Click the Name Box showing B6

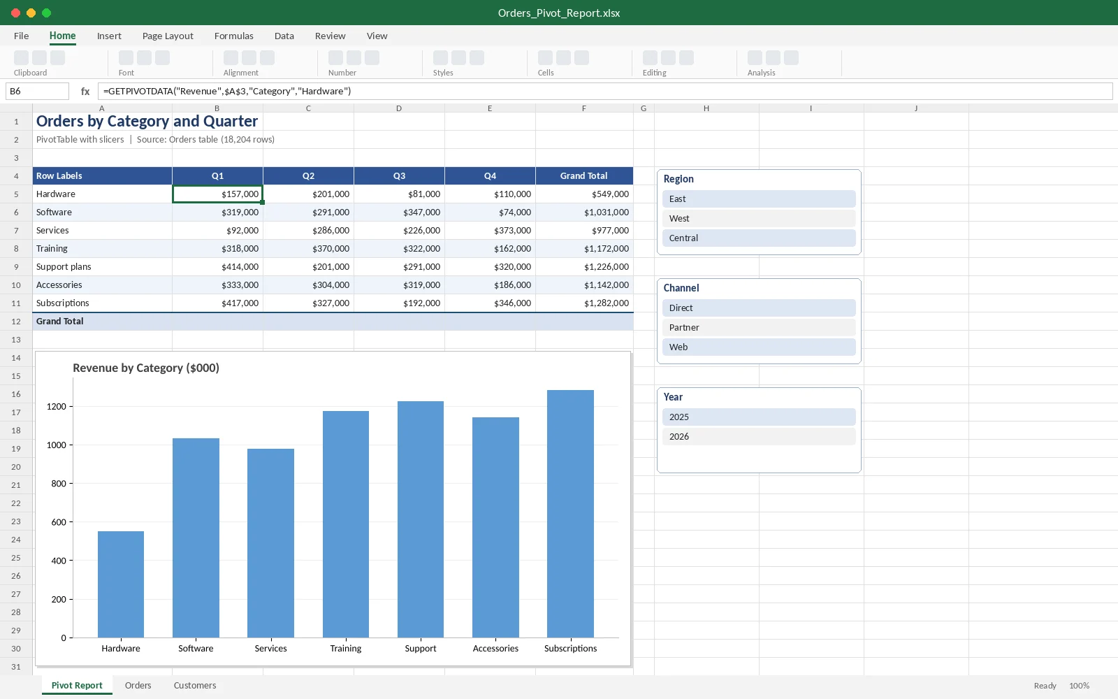click(x=37, y=91)
